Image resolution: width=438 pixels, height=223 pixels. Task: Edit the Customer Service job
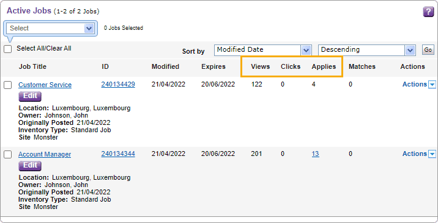click(x=30, y=96)
